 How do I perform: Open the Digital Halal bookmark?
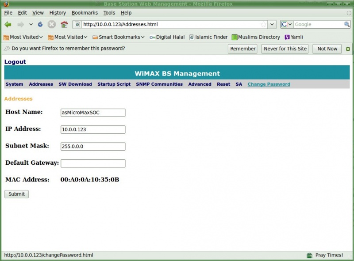(167, 37)
